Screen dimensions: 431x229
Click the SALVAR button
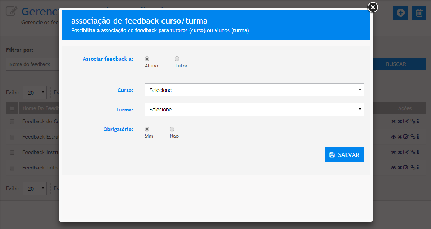click(x=344, y=155)
